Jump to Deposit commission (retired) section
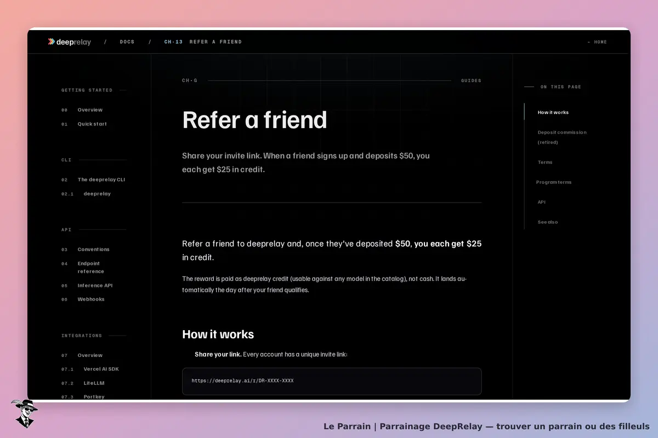The image size is (658, 438). [562, 137]
